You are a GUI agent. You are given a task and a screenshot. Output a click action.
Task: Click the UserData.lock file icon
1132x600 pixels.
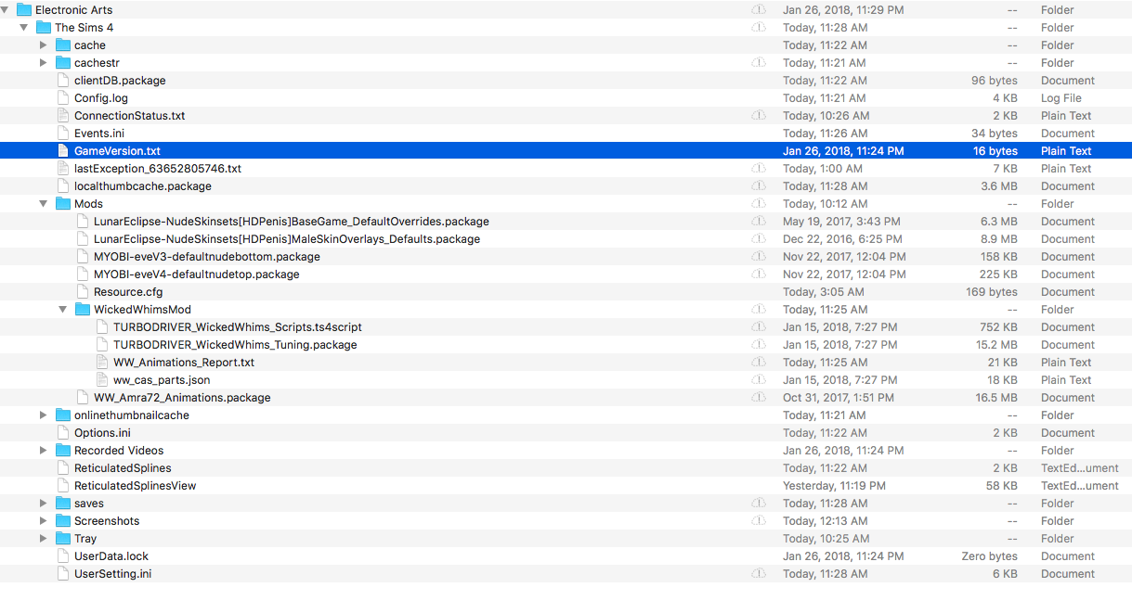click(63, 556)
